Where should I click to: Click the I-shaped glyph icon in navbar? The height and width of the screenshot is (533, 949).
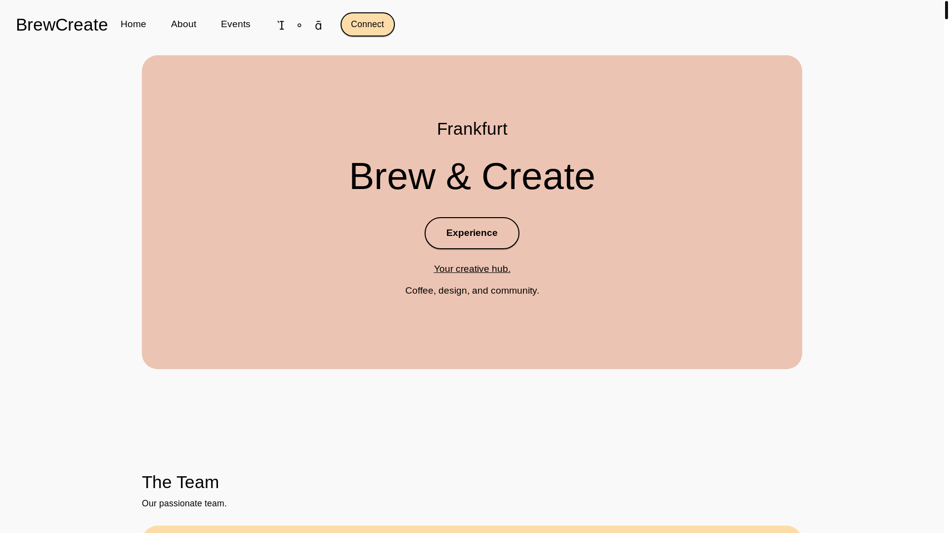[281, 25]
